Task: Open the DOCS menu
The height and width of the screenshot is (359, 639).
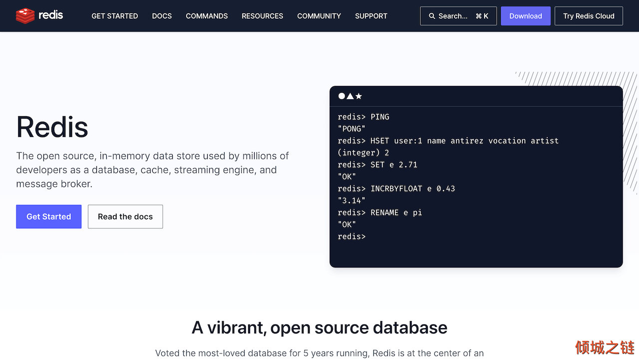Action: click(162, 16)
